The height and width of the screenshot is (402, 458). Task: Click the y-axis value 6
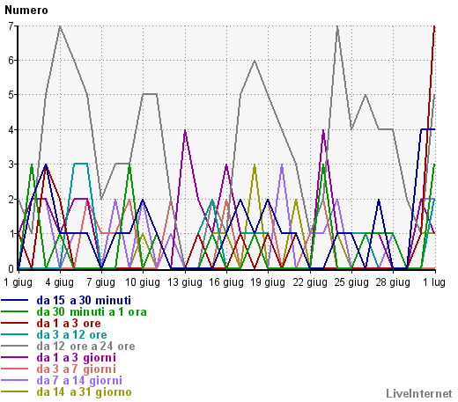click(x=11, y=61)
